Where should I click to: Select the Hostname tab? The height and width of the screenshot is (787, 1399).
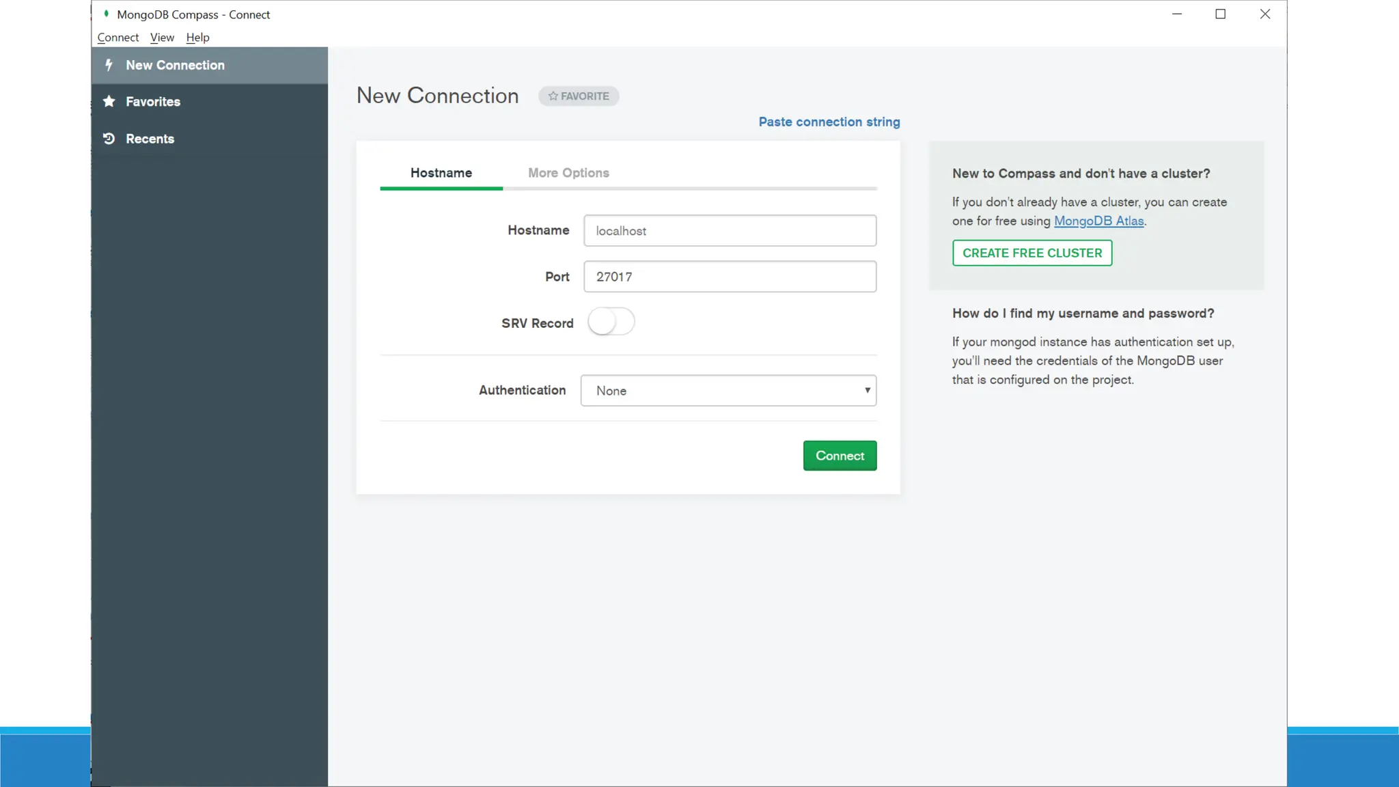[441, 173]
